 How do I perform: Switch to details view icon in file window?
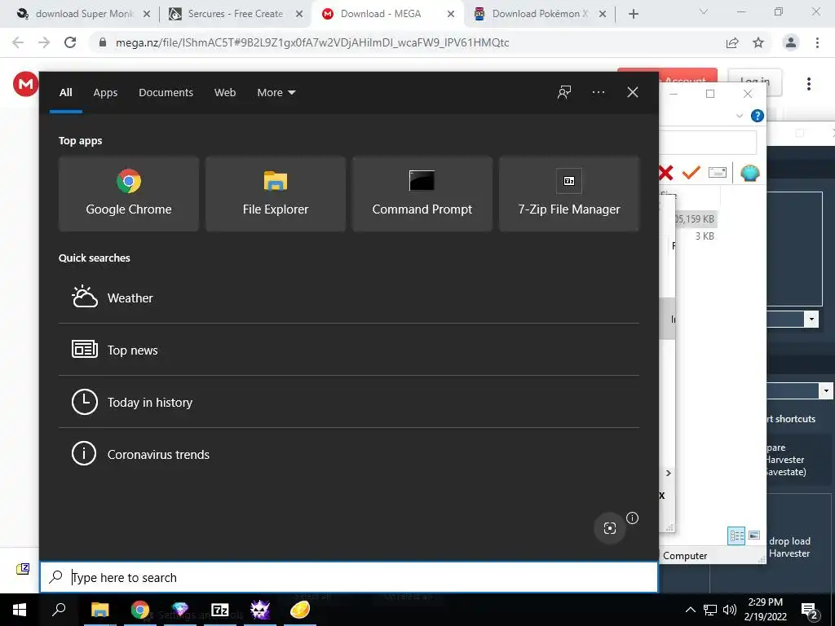click(x=736, y=536)
